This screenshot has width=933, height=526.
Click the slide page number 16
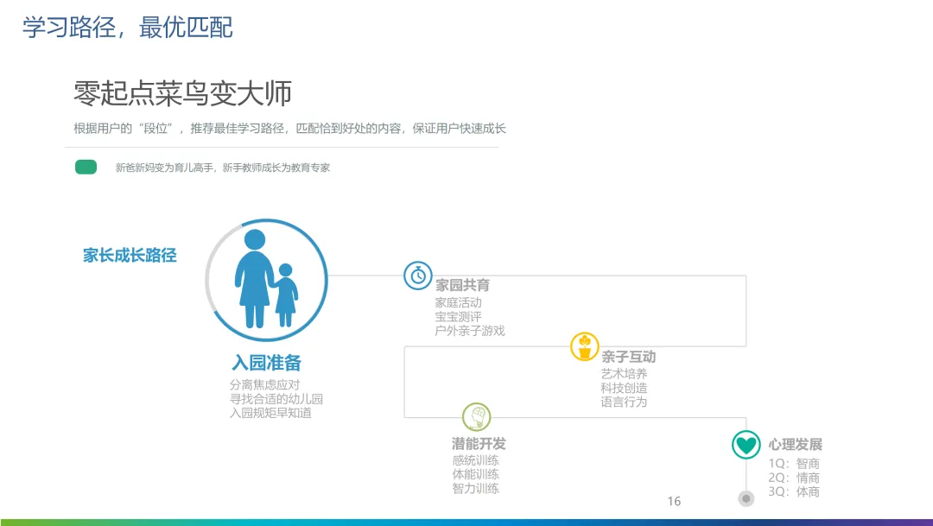[x=674, y=502]
